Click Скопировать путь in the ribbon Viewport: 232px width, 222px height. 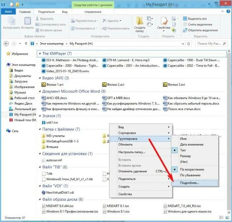pyautogui.click(x=51, y=25)
